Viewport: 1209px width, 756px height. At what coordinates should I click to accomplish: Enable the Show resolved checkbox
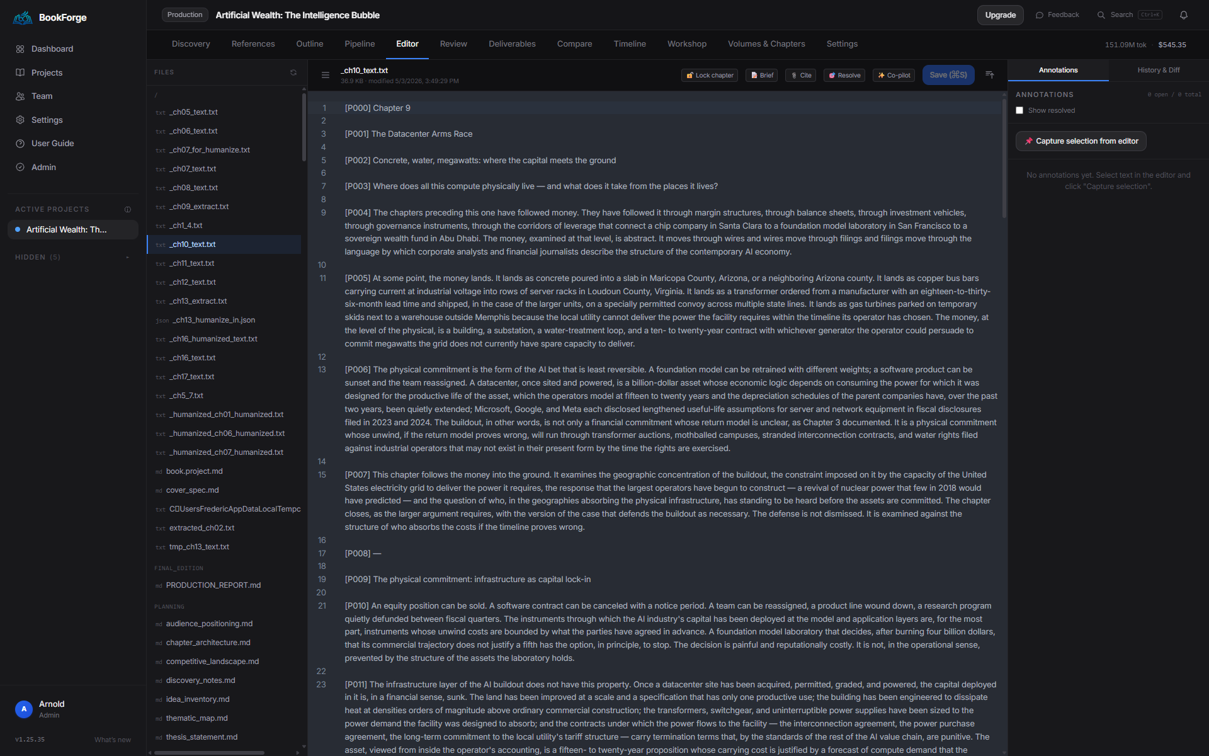click(1019, 111)
